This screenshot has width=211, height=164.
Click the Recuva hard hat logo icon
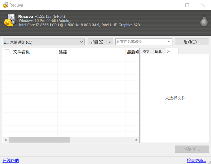point(9,20)
